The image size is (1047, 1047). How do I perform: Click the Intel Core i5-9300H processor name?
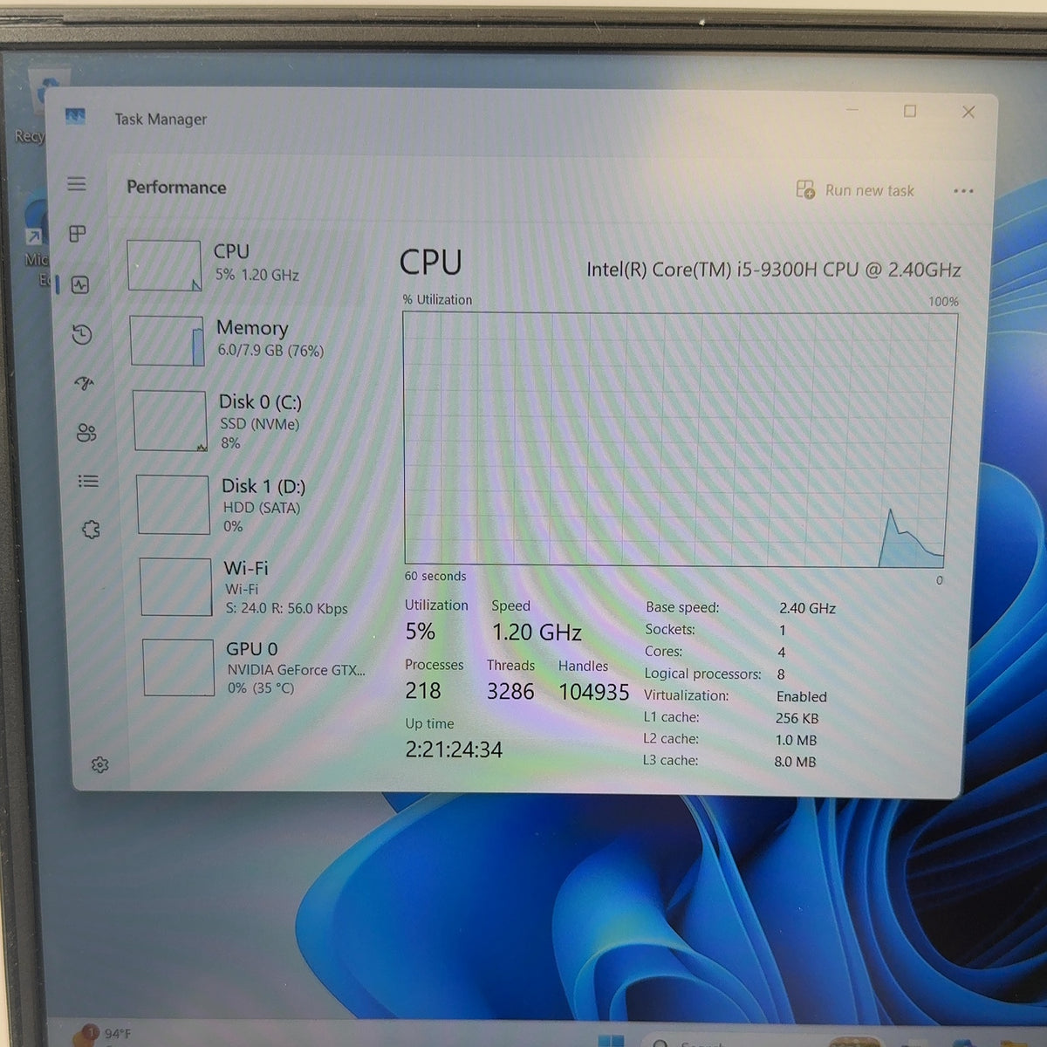pos(773,270)
